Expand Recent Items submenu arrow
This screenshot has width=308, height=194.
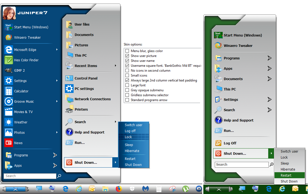click(116, 66)
